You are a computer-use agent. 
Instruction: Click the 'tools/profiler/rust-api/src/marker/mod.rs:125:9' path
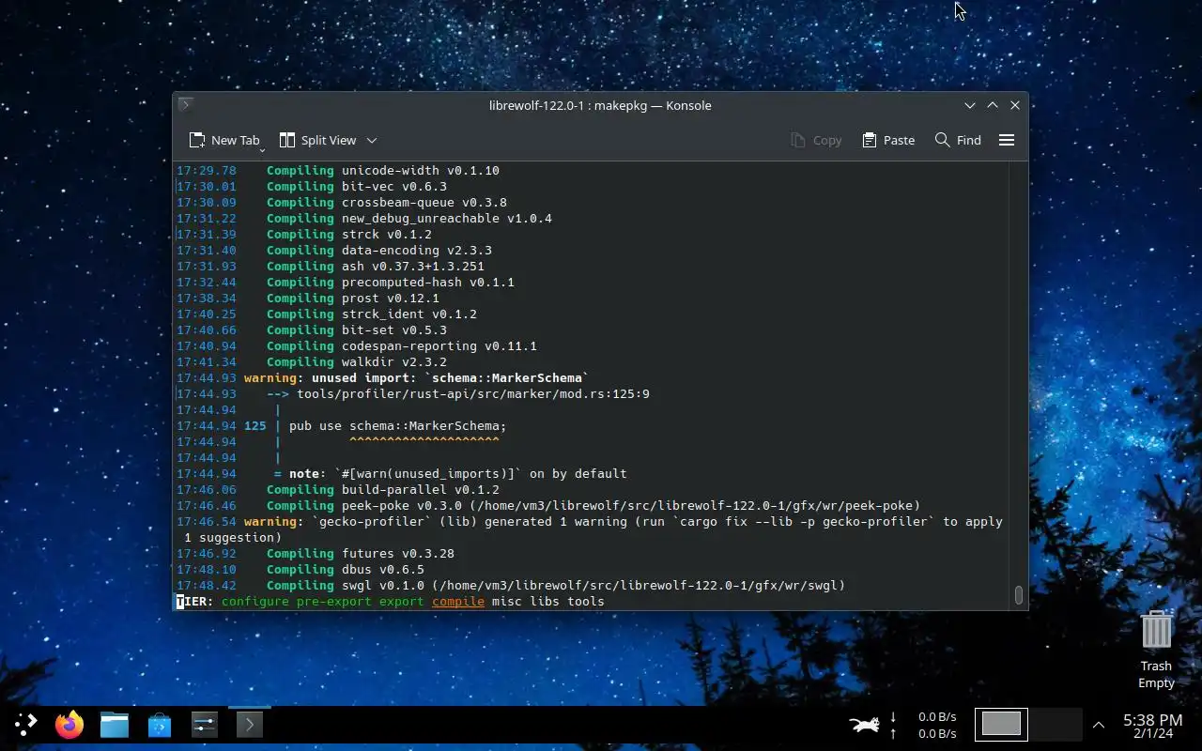point(473,394)
